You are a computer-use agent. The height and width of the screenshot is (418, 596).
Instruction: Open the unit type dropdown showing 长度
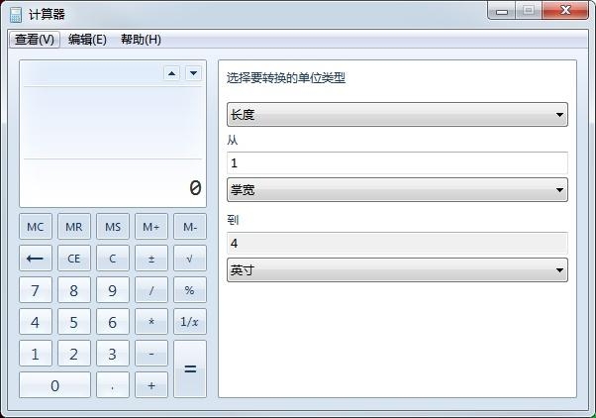[397, 115]
